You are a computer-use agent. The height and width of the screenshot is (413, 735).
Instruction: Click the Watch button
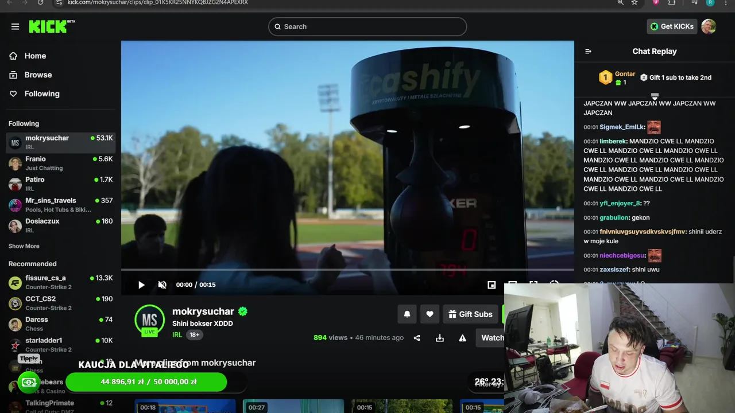(490, 338)
